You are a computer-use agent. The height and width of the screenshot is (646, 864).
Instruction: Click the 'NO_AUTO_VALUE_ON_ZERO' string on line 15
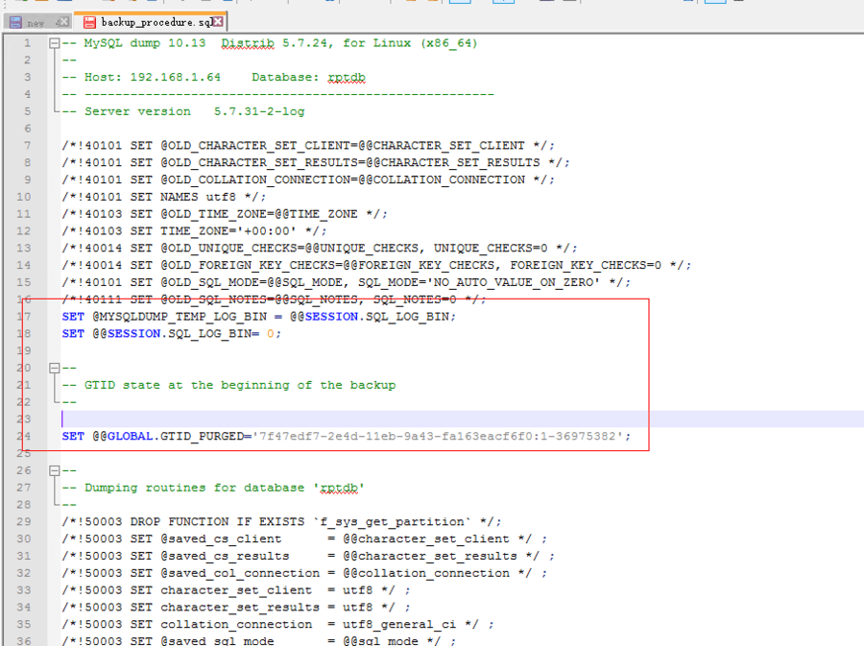pyautogui.click(x=517, y=282)
